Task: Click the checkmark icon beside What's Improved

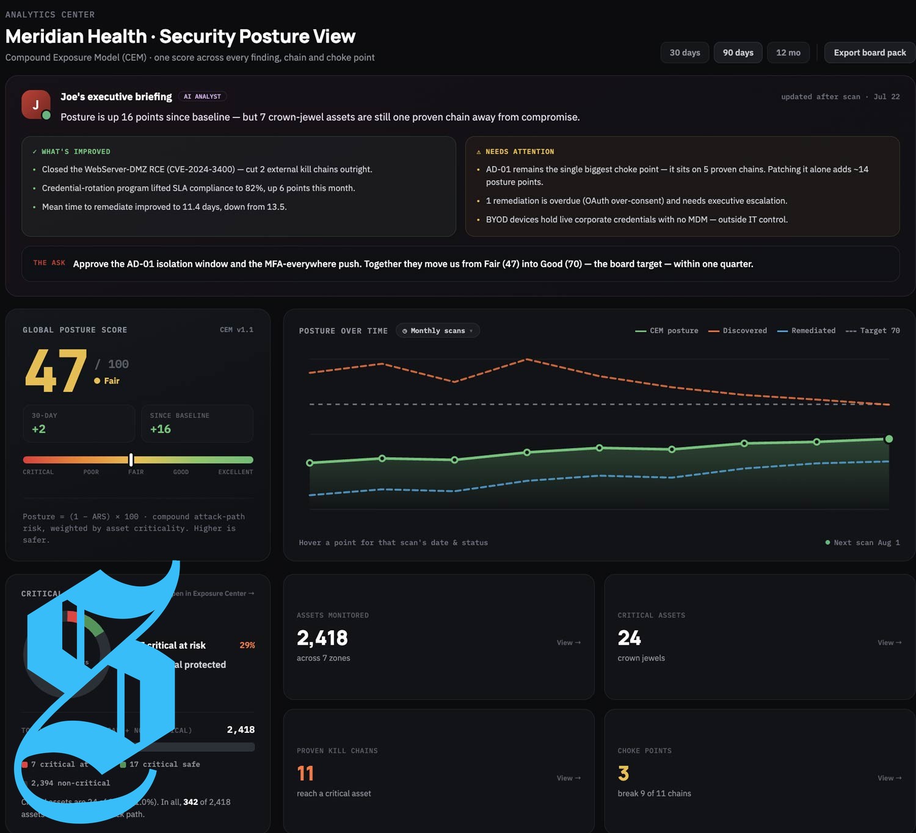Action: [35, 151]
